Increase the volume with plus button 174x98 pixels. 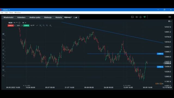(x=22, y=26)
